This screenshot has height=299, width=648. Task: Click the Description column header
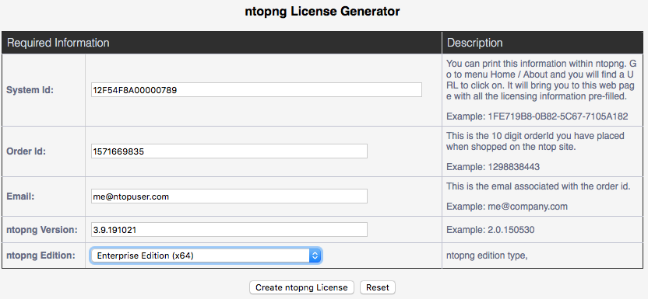point(475,43)
